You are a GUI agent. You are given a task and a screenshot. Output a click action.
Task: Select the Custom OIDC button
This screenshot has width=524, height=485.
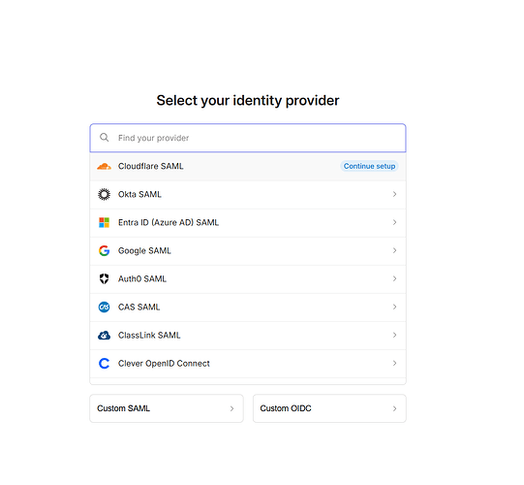(x=329, y=408)
